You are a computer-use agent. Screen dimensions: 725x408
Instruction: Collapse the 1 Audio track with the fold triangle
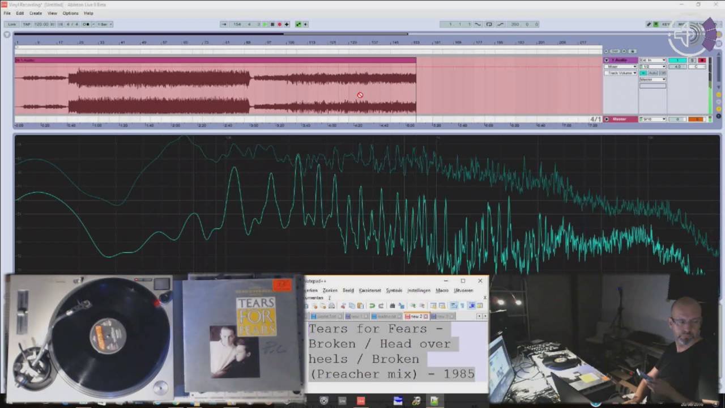click(607, 60)
